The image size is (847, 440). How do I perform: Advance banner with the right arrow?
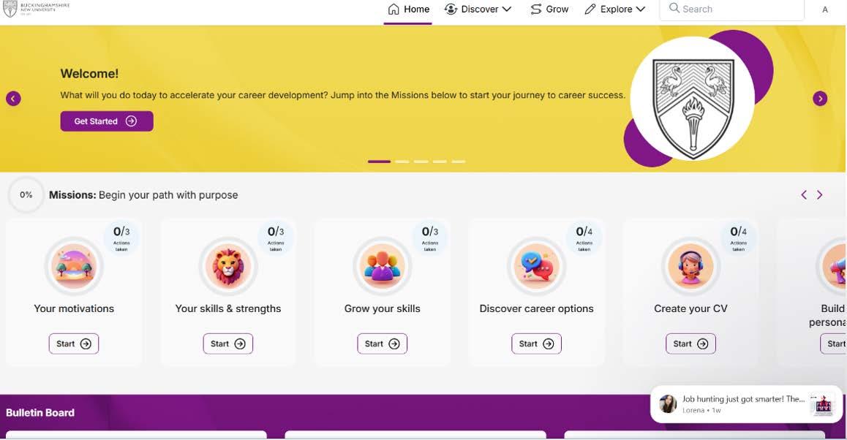[x=820, y=99]
